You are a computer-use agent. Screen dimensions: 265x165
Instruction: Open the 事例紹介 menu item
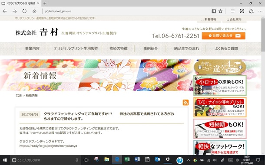[150, 49]
